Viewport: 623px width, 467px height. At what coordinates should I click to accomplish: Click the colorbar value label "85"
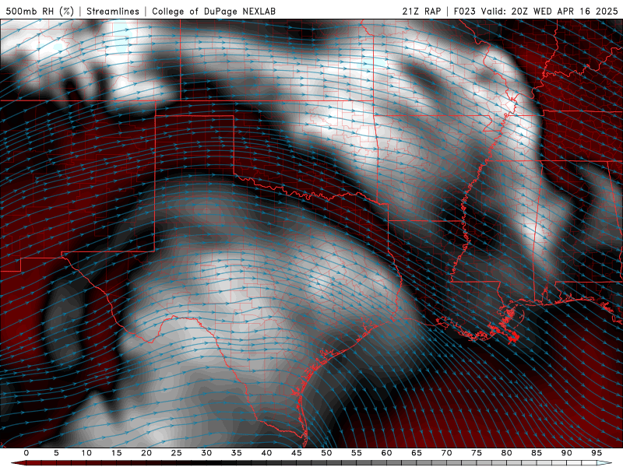(x=537, y=453)
